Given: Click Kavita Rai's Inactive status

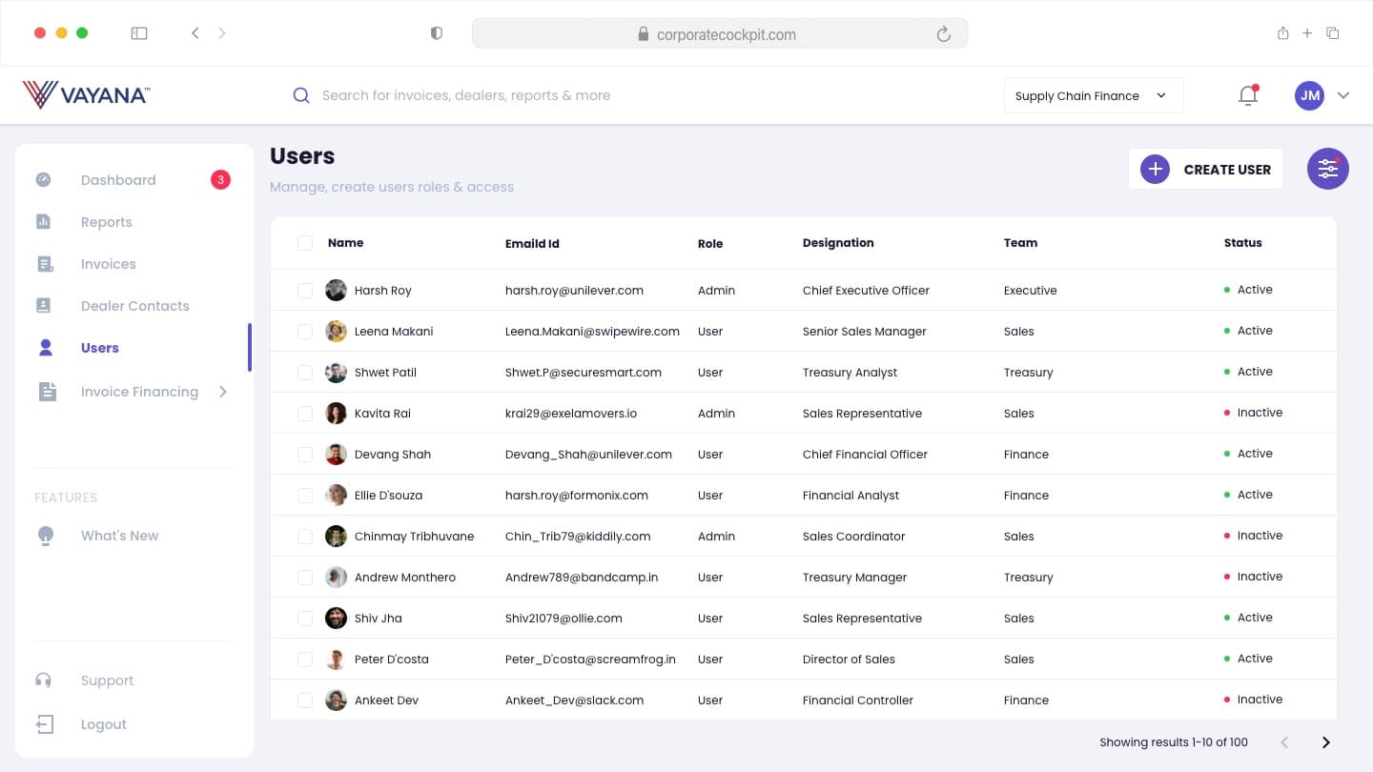Looking at the screenshot, I should [x=1253, y=413].
